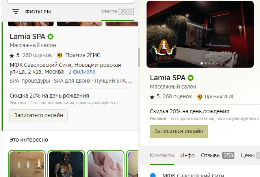Open the Места tab with 2000 results
Image resolution: width=260 pixels, height=177 pixels.
pyautogui.click(x=117, y=11)
